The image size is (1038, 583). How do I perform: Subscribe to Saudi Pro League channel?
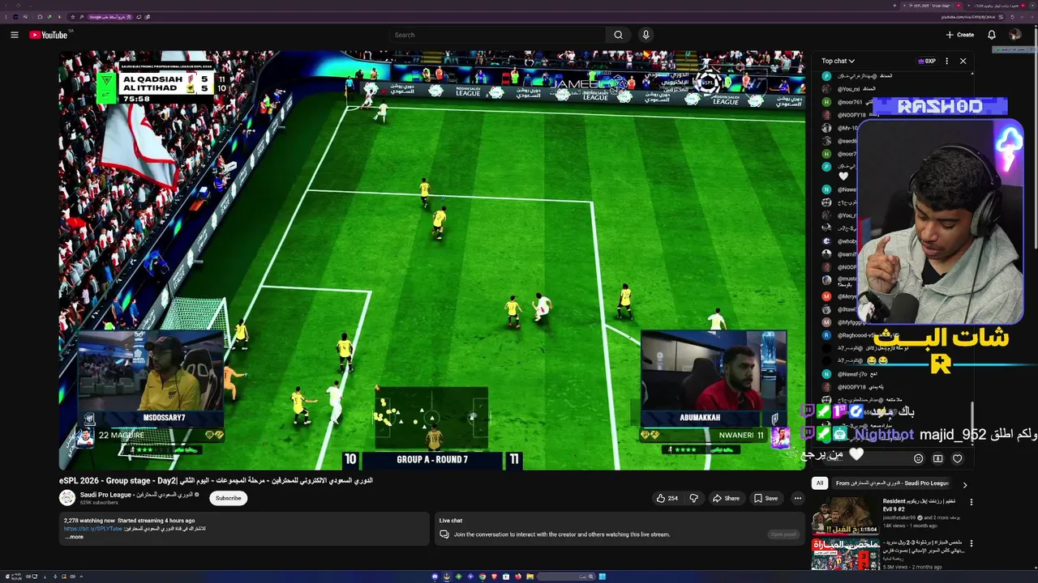point(228,498)
